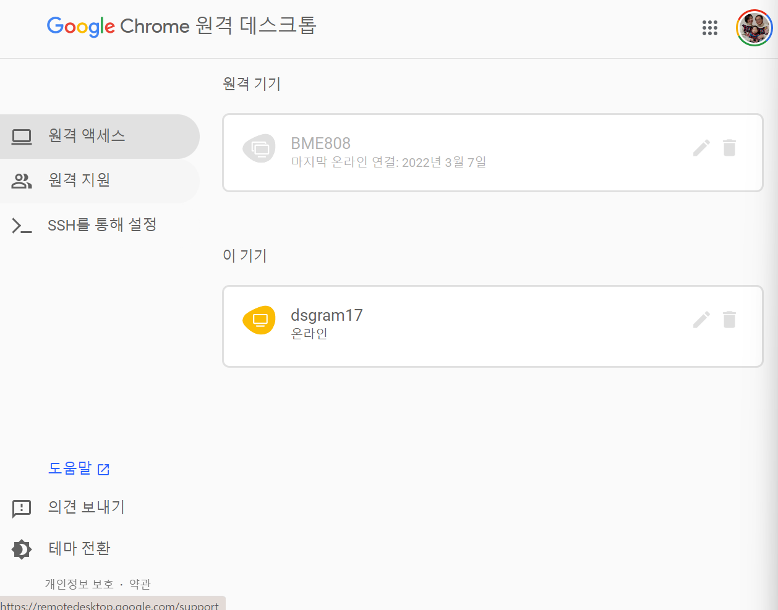
Task: Delete the dsgram17 device with trash icon
Action: click(x=730, y=320)
